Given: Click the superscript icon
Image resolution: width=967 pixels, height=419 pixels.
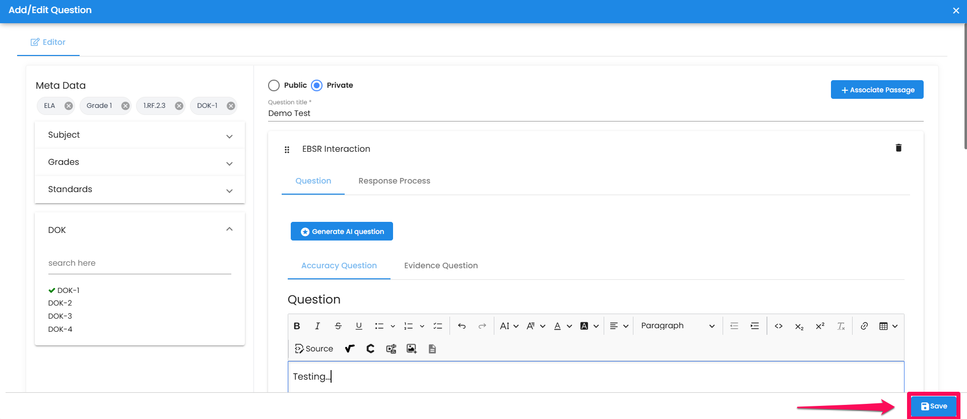Looking at the screenshot, I should point(820,326).
